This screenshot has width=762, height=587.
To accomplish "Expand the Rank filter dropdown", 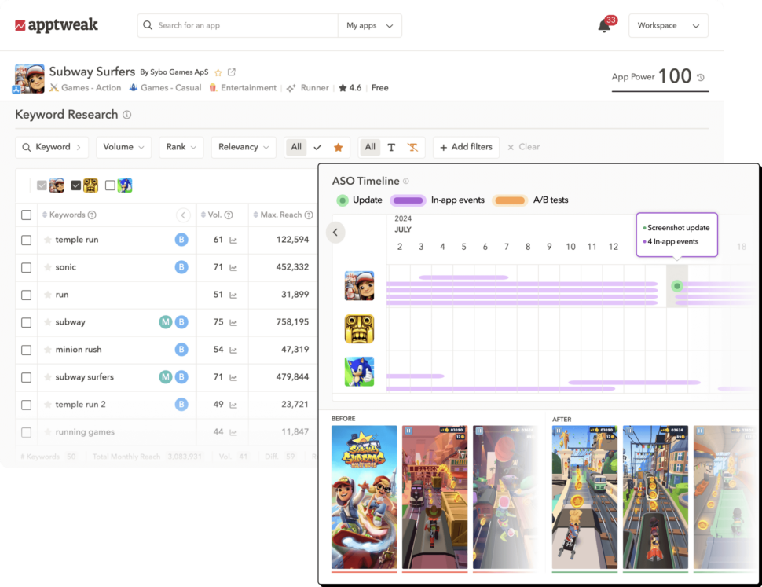I will coord(181,147).
